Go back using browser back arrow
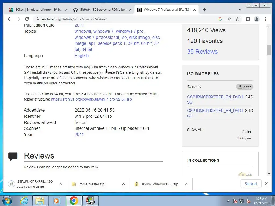 (10, 19)
